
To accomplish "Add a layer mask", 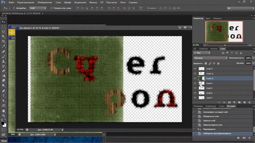I will (x=229, y=102).
